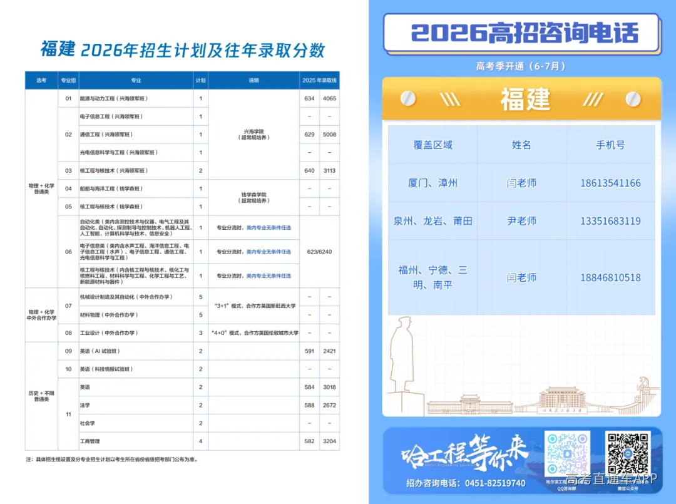Click score 640 in group 03 row
The width and height of the screenshot is (676, 504).
point(310,171)
